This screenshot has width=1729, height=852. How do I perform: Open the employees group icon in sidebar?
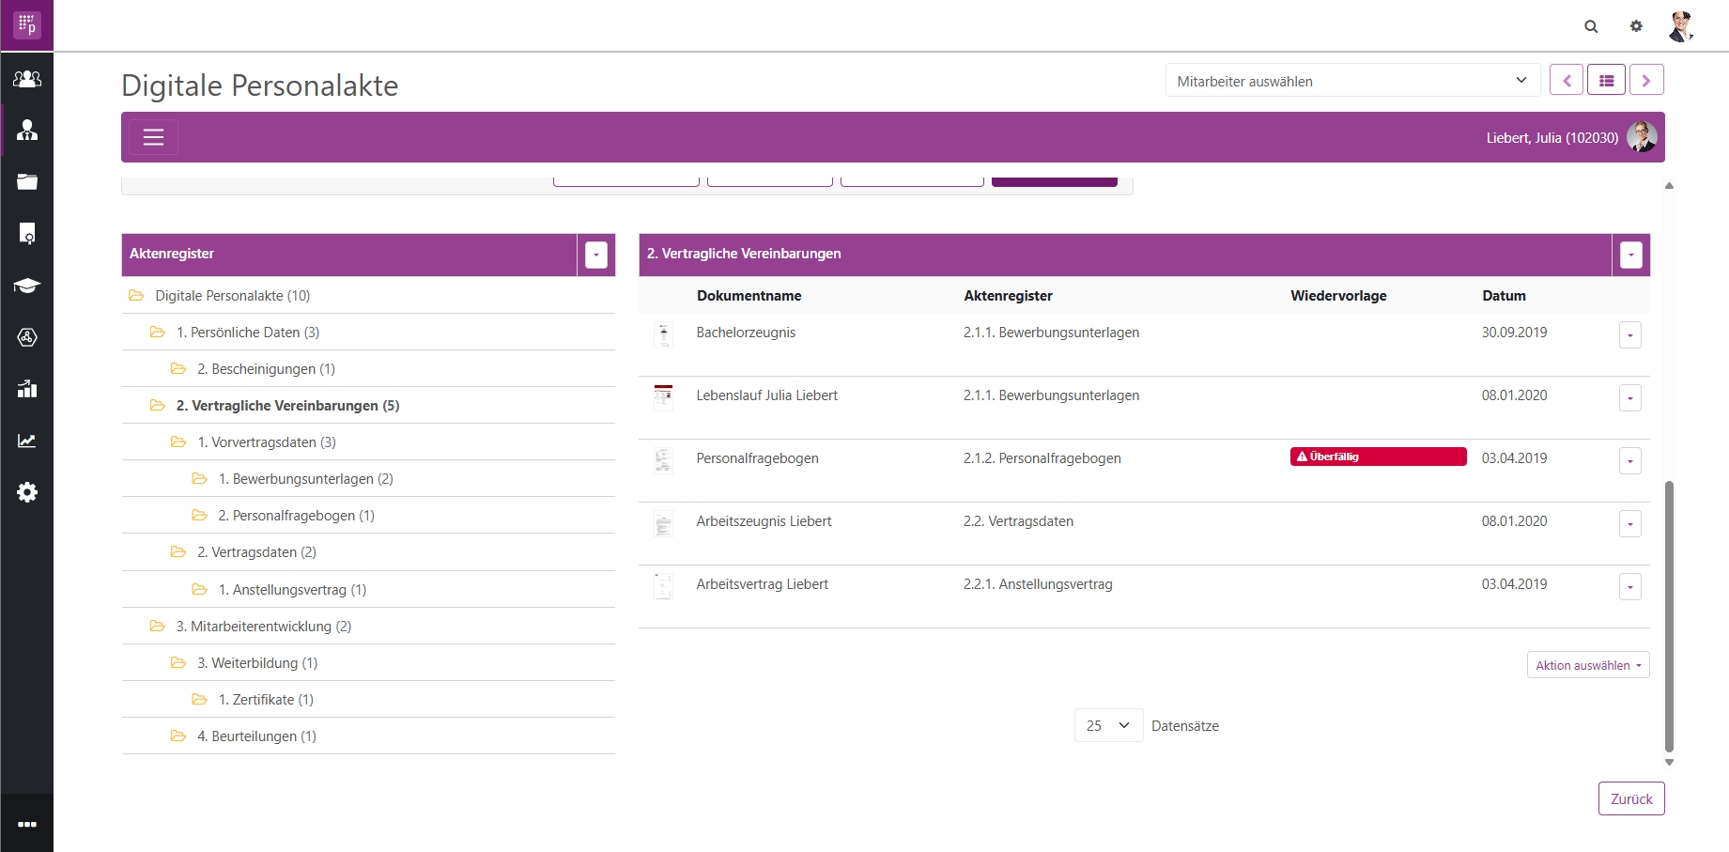click(x=27, y=79)
